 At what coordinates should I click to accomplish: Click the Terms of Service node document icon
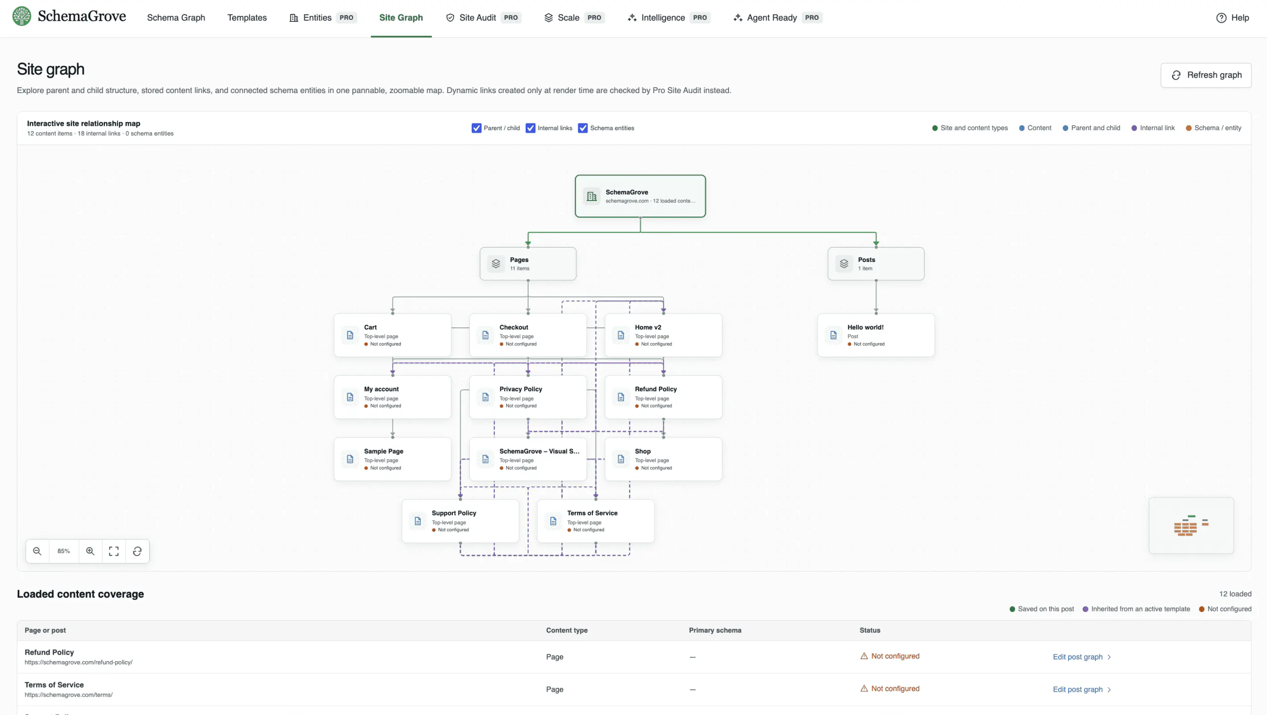point(553,521)
